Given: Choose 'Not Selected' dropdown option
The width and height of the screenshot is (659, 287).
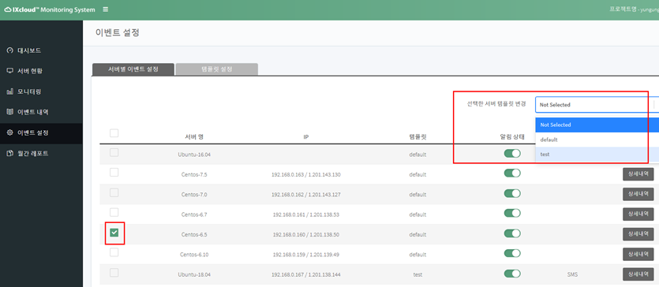Looking at the screenshot, I should (x=597, y=125).
